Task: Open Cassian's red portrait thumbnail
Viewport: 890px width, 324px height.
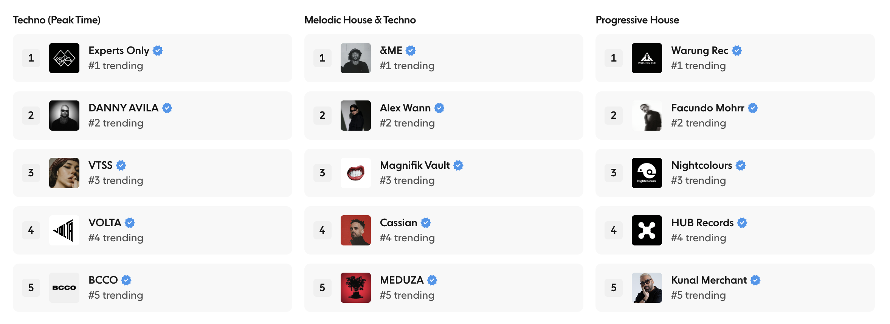Action: [x=355, y=230]
